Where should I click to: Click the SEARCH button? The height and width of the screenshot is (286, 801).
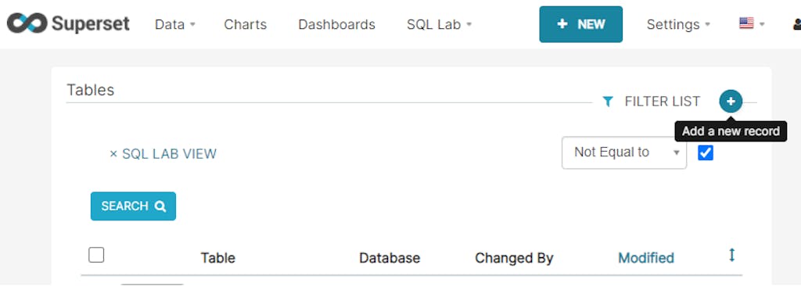point(133,206)
